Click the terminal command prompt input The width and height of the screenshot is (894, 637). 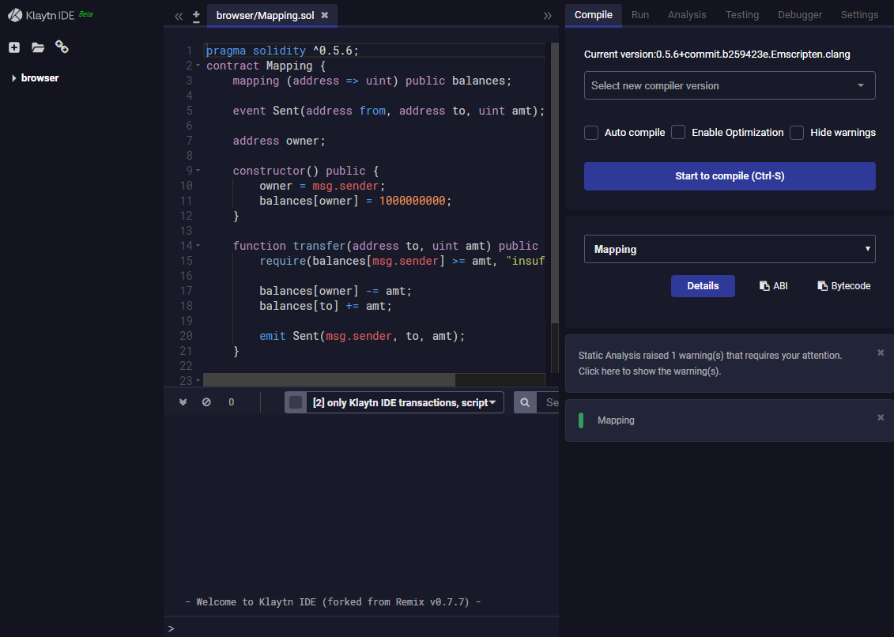(x=365, y=628)
